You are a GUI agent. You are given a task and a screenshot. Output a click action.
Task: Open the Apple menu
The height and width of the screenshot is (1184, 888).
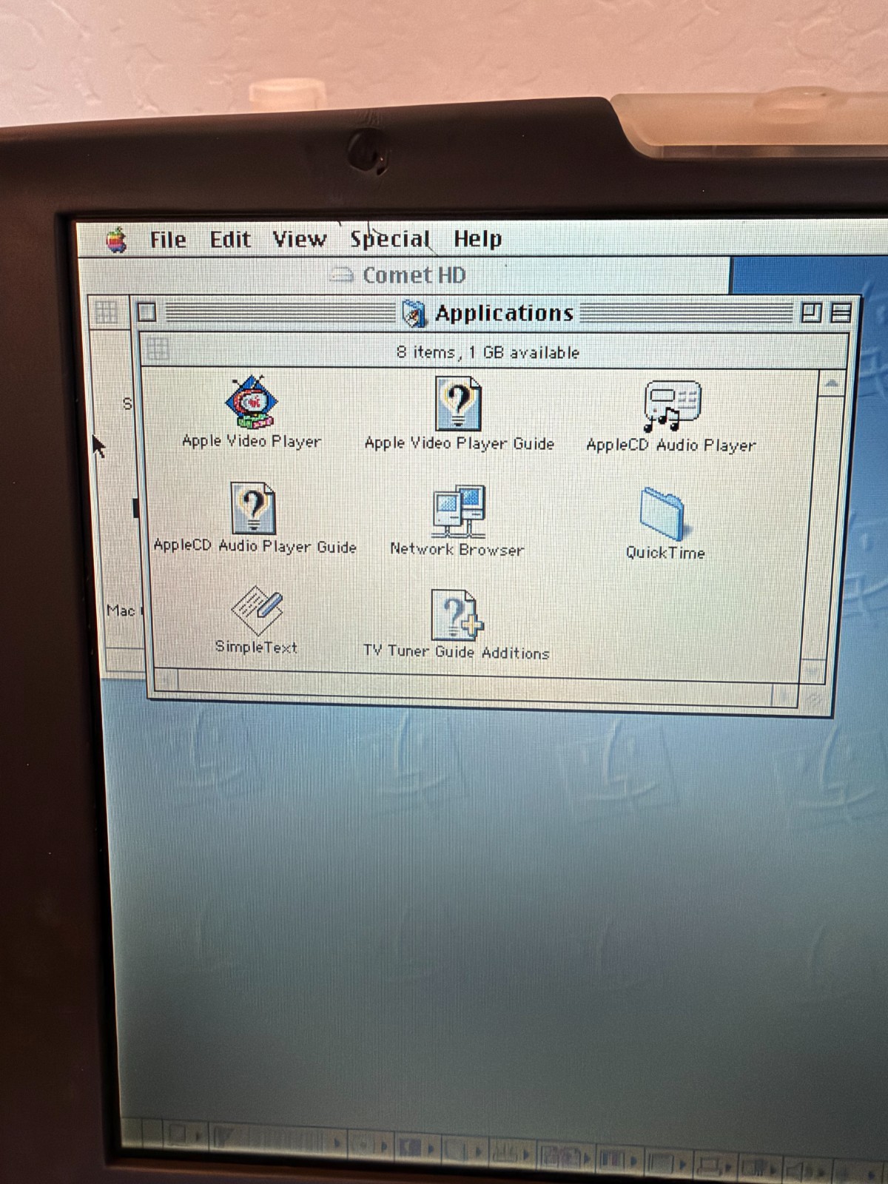tap(116, 240)
